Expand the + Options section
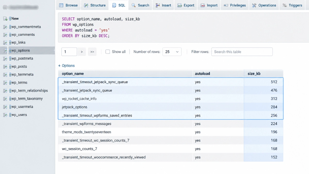Screen dimensions: 309x174 pos(66,66)
